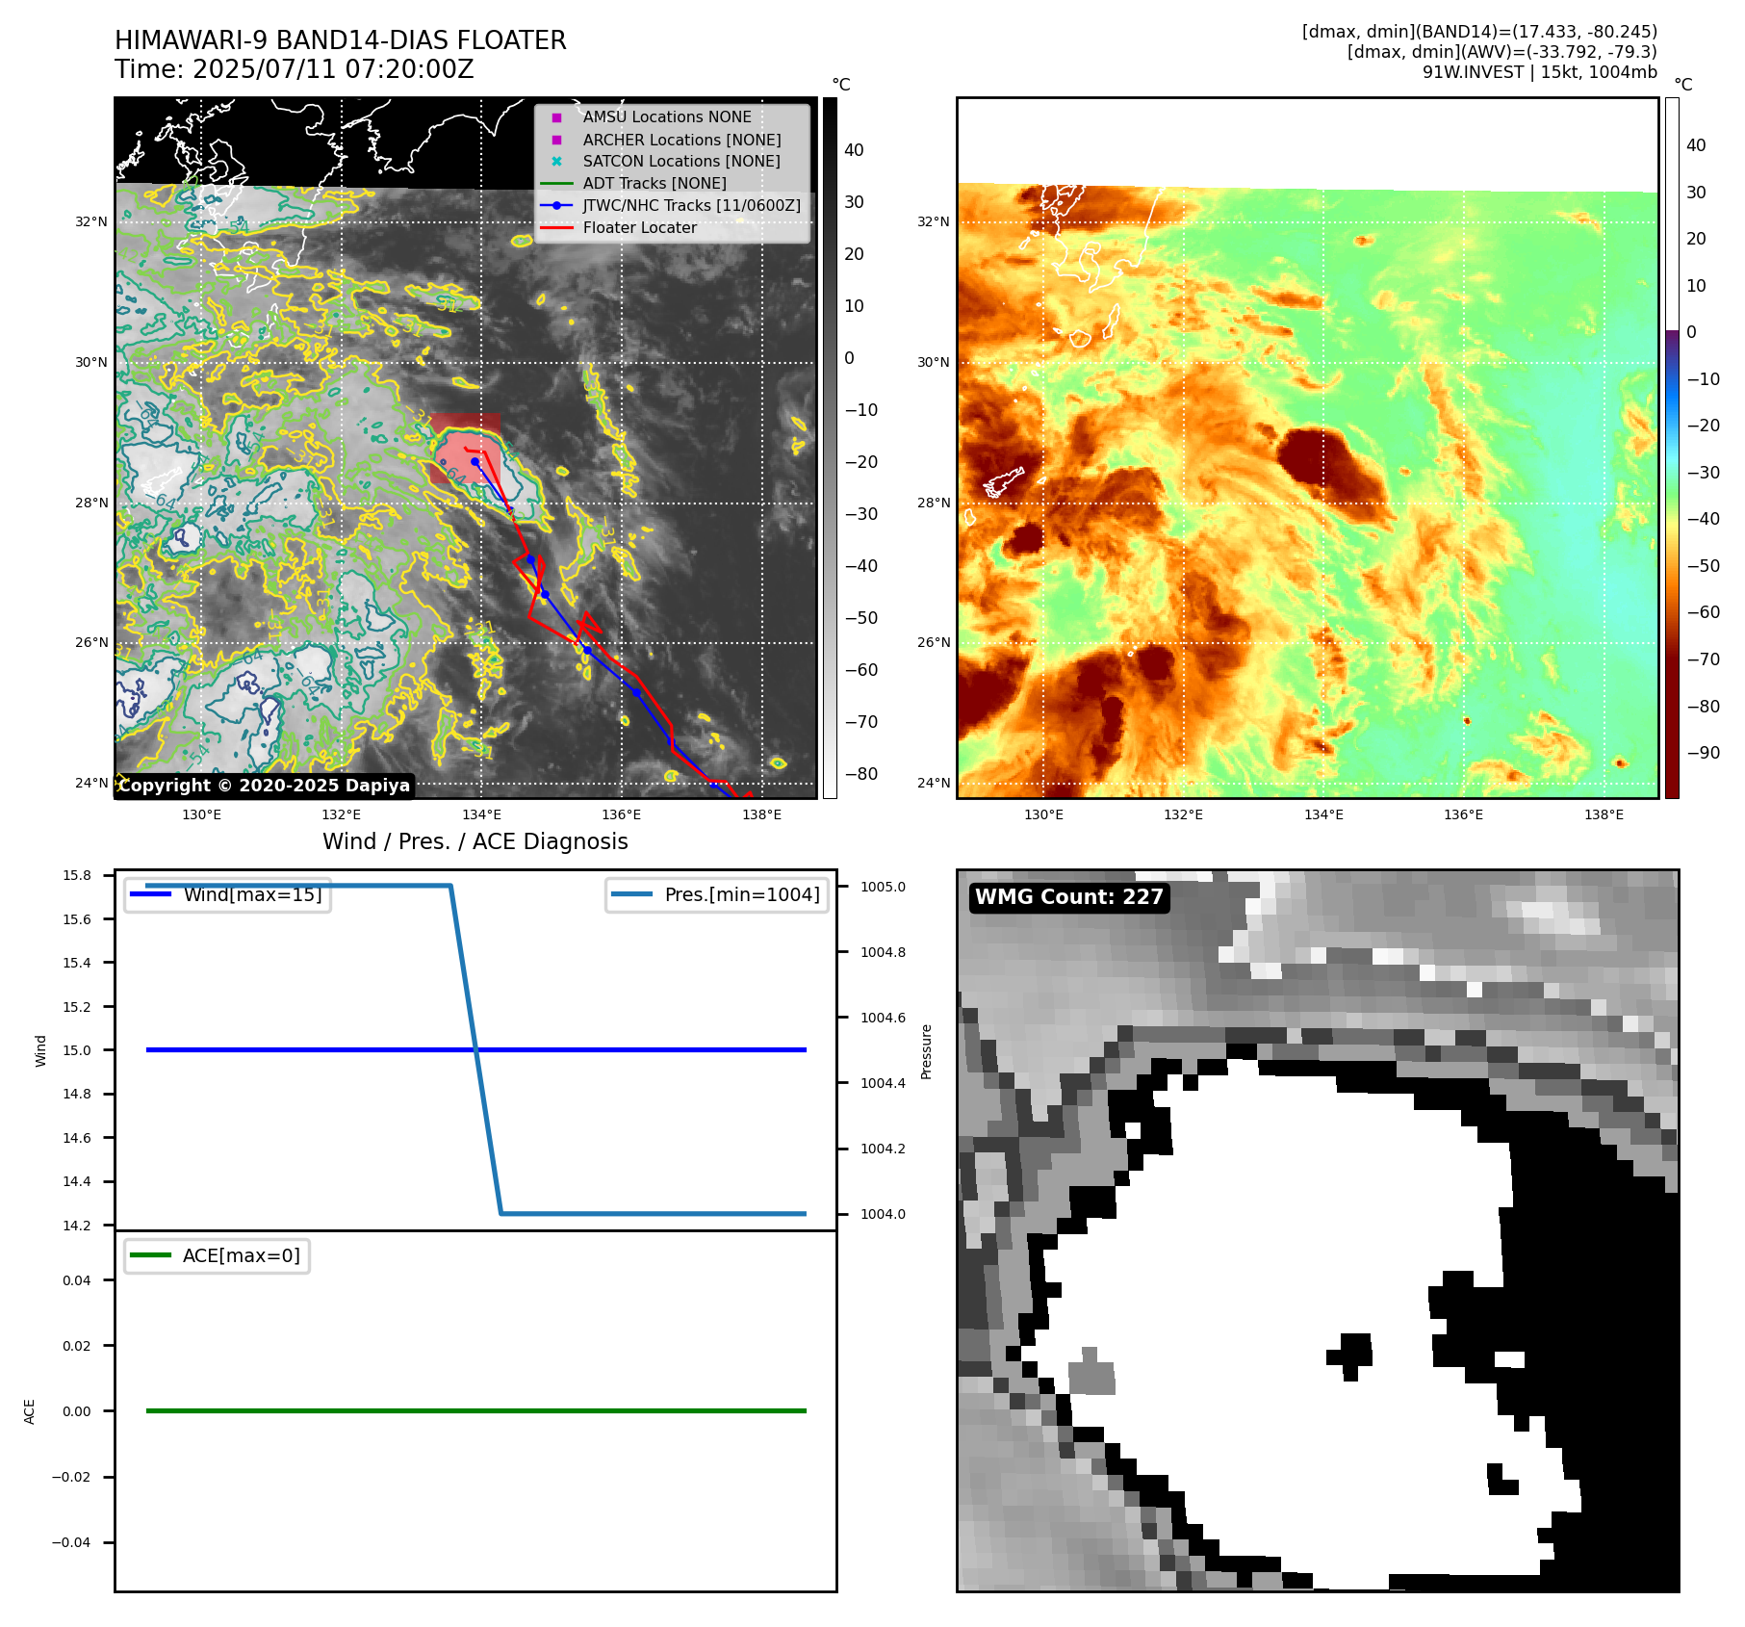
Task: Click the SATCON Locations [NONE] legend entry
Action: pyautogui.click(x=681, y=161)
